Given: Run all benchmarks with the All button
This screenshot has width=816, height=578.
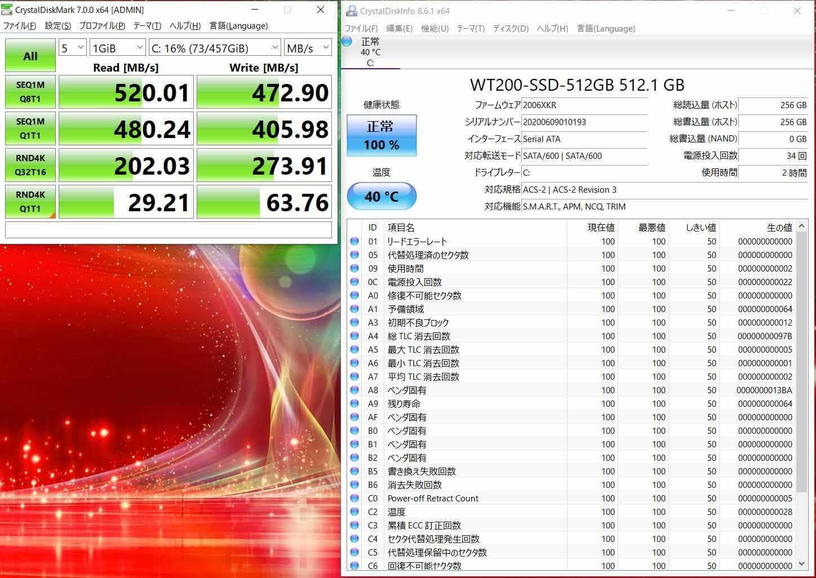Looking at the screenshot, I should point(30,56).
